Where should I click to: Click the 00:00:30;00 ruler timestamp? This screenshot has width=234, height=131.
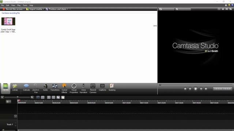[x=74, y=103]
